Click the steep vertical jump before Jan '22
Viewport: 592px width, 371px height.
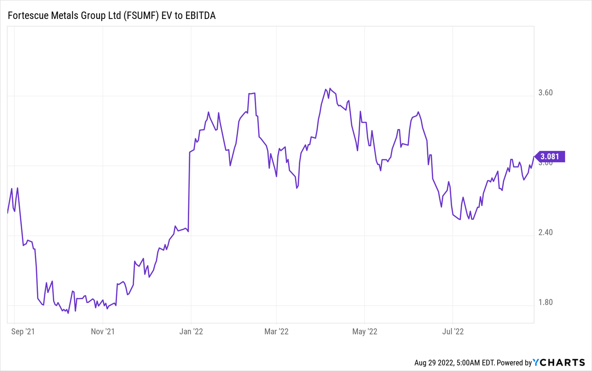pos(189,191)
